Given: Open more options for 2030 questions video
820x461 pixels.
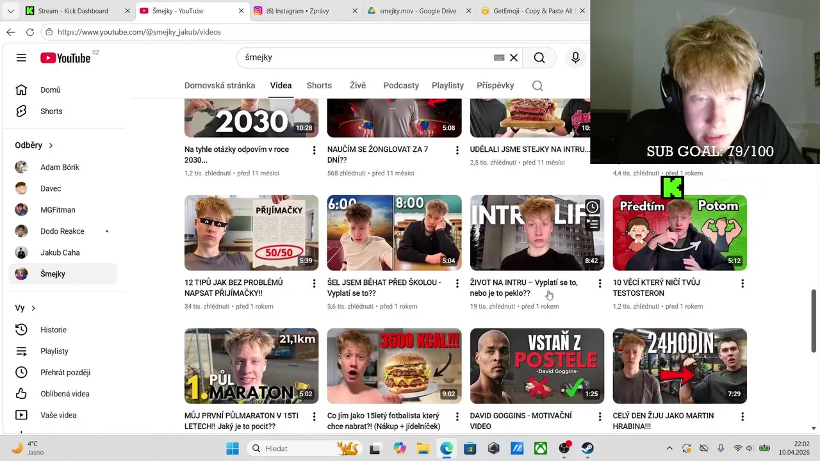Looking at the screenshot, I should point(314,150).
